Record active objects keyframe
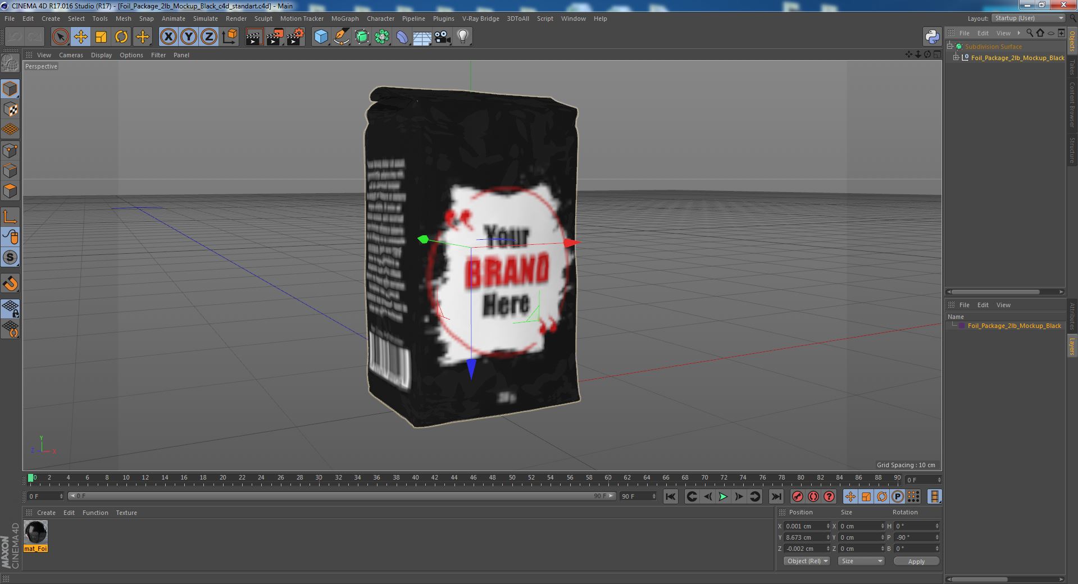Image resolution: width=1078 pixels, height=584 pixels. click(x=798, y=496)
